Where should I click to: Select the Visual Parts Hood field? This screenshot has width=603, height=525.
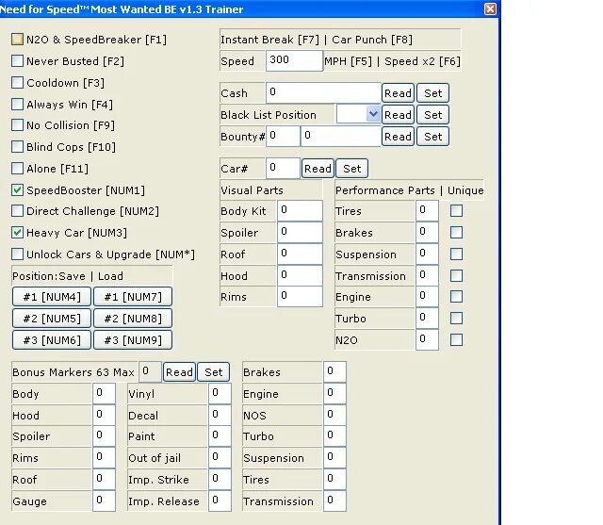[300, 275]
